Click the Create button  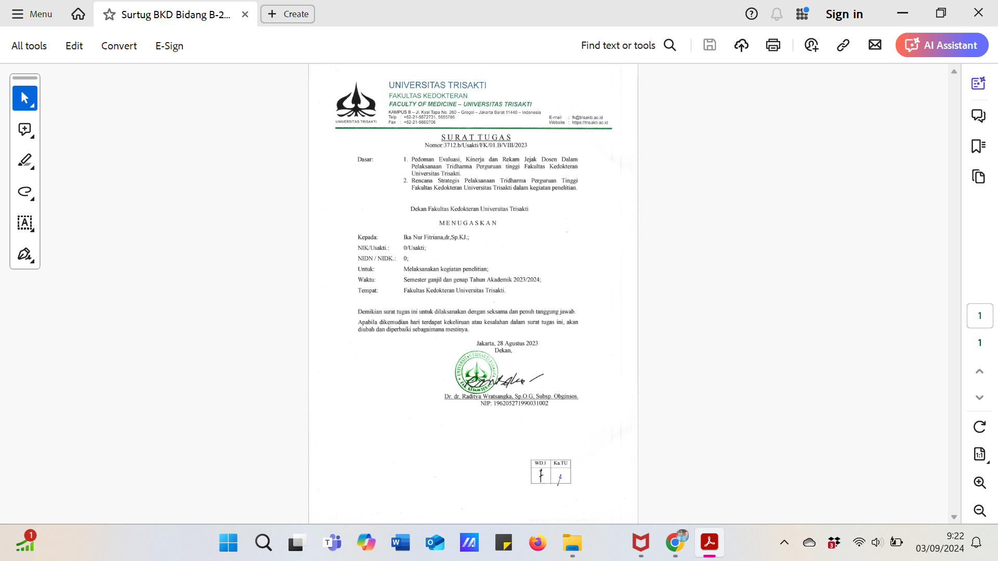click(x=287, y=14)
